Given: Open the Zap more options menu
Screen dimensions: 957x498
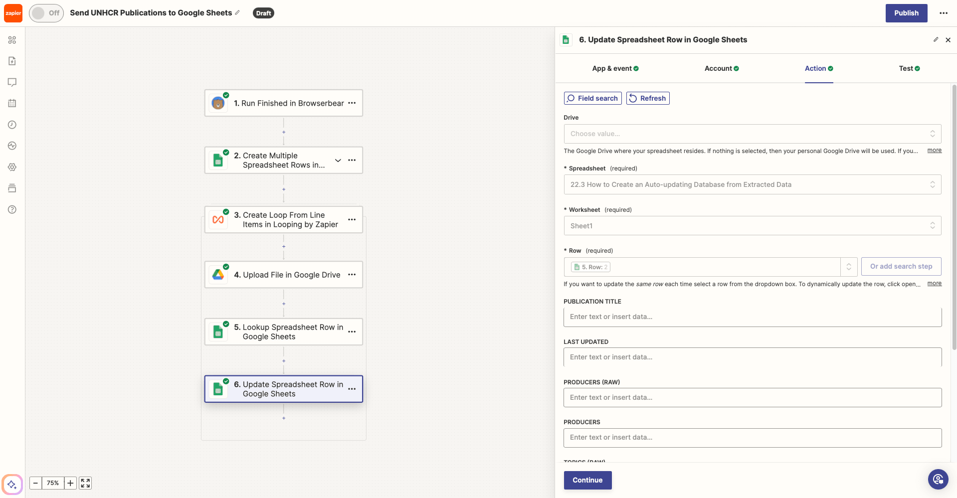Looking at the screenshot, I should 944,13.
